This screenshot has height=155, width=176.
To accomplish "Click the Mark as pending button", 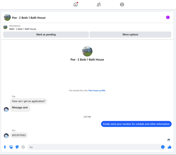I will (x=46, y=34).
